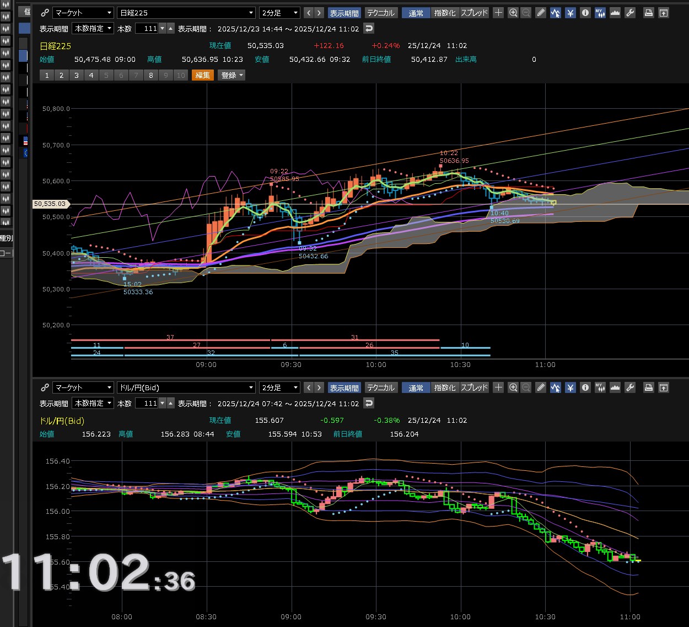The width and height of the screenshot is (689, 627).
Task: Select the pencil drawing tool in the Nikkei 225 toolbar
Action: (x=541, y=13)
